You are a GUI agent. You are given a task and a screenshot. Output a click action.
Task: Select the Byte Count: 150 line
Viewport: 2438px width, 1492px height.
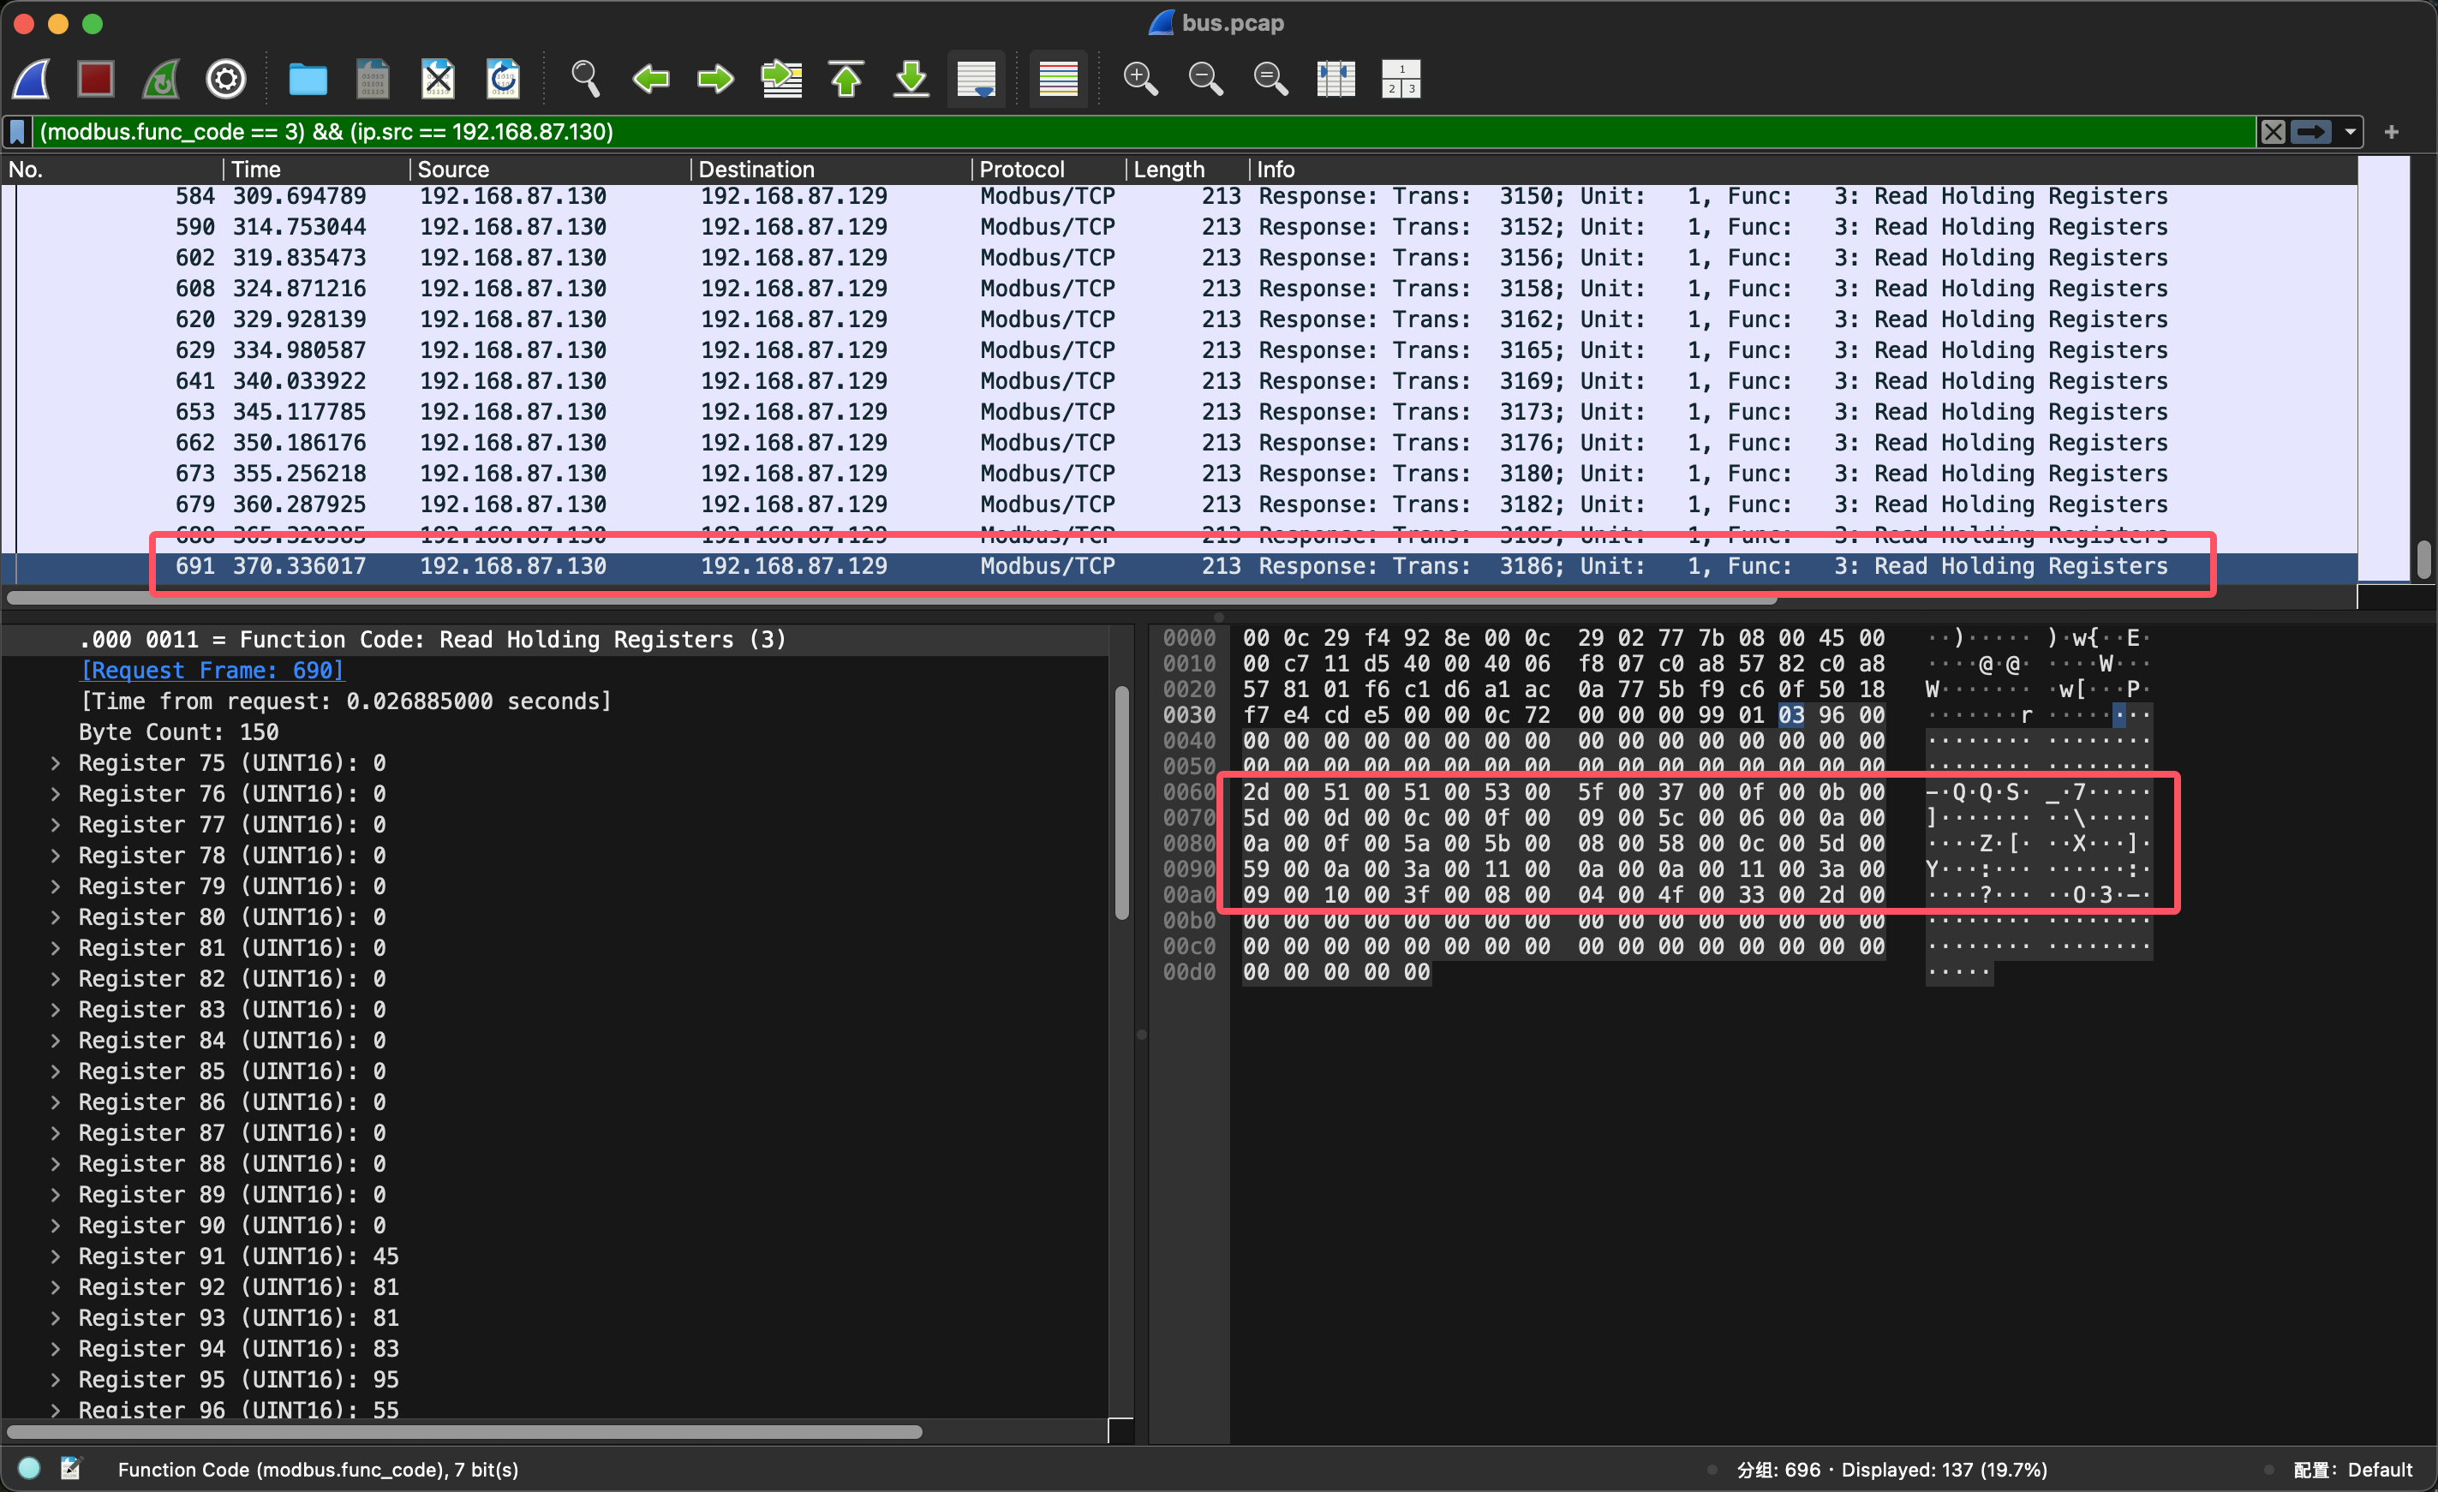tap(178, 732)
